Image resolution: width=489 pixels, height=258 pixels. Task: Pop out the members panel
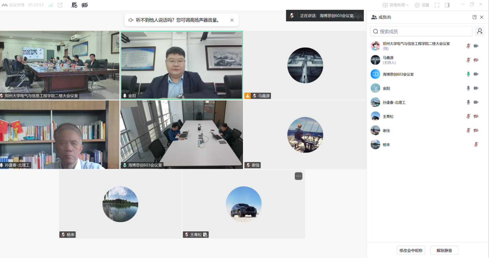(x=474, y=17)
